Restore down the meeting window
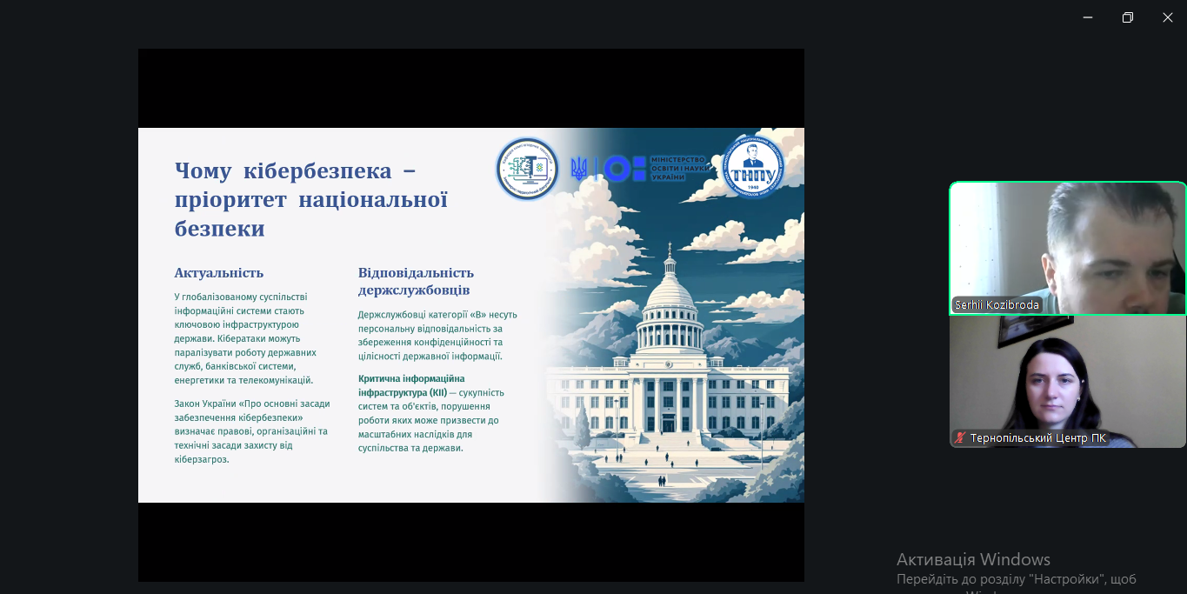Image resolution: width=1187 pixels, height=594 pixels. point(1128,17)
